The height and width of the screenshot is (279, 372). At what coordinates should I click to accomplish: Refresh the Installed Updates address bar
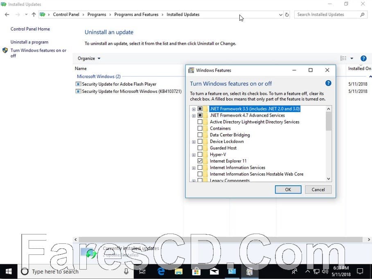click(x=287, y=15)
